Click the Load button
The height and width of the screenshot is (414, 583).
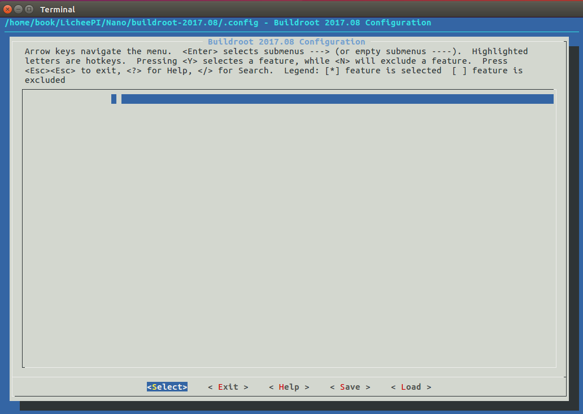(x=411, y=387)
